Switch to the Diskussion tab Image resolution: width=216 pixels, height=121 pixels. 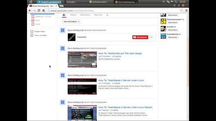pos(85,15)
